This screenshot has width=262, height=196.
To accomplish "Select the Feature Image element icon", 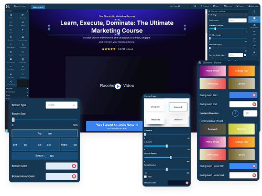I will (x=23, y=37).
